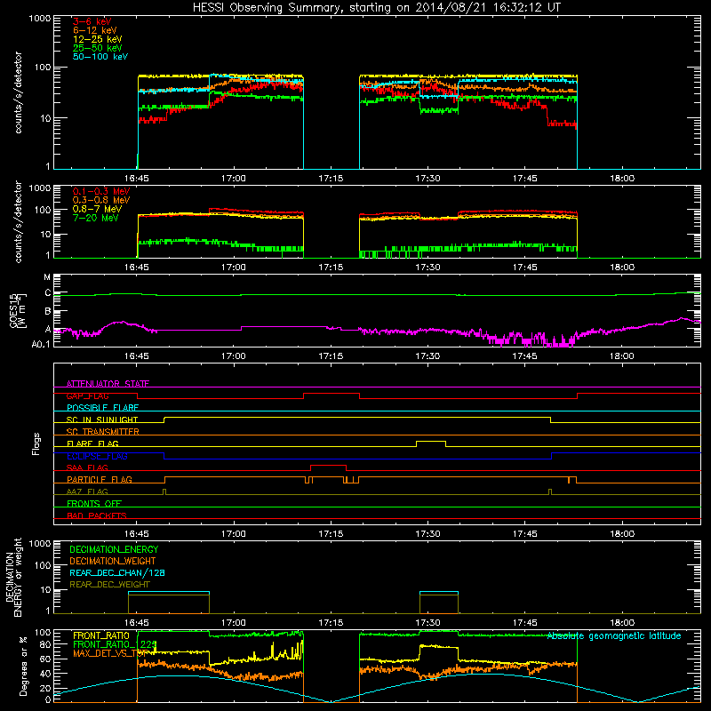Click the HESSI Observing Summary title

tap(376, 7)
